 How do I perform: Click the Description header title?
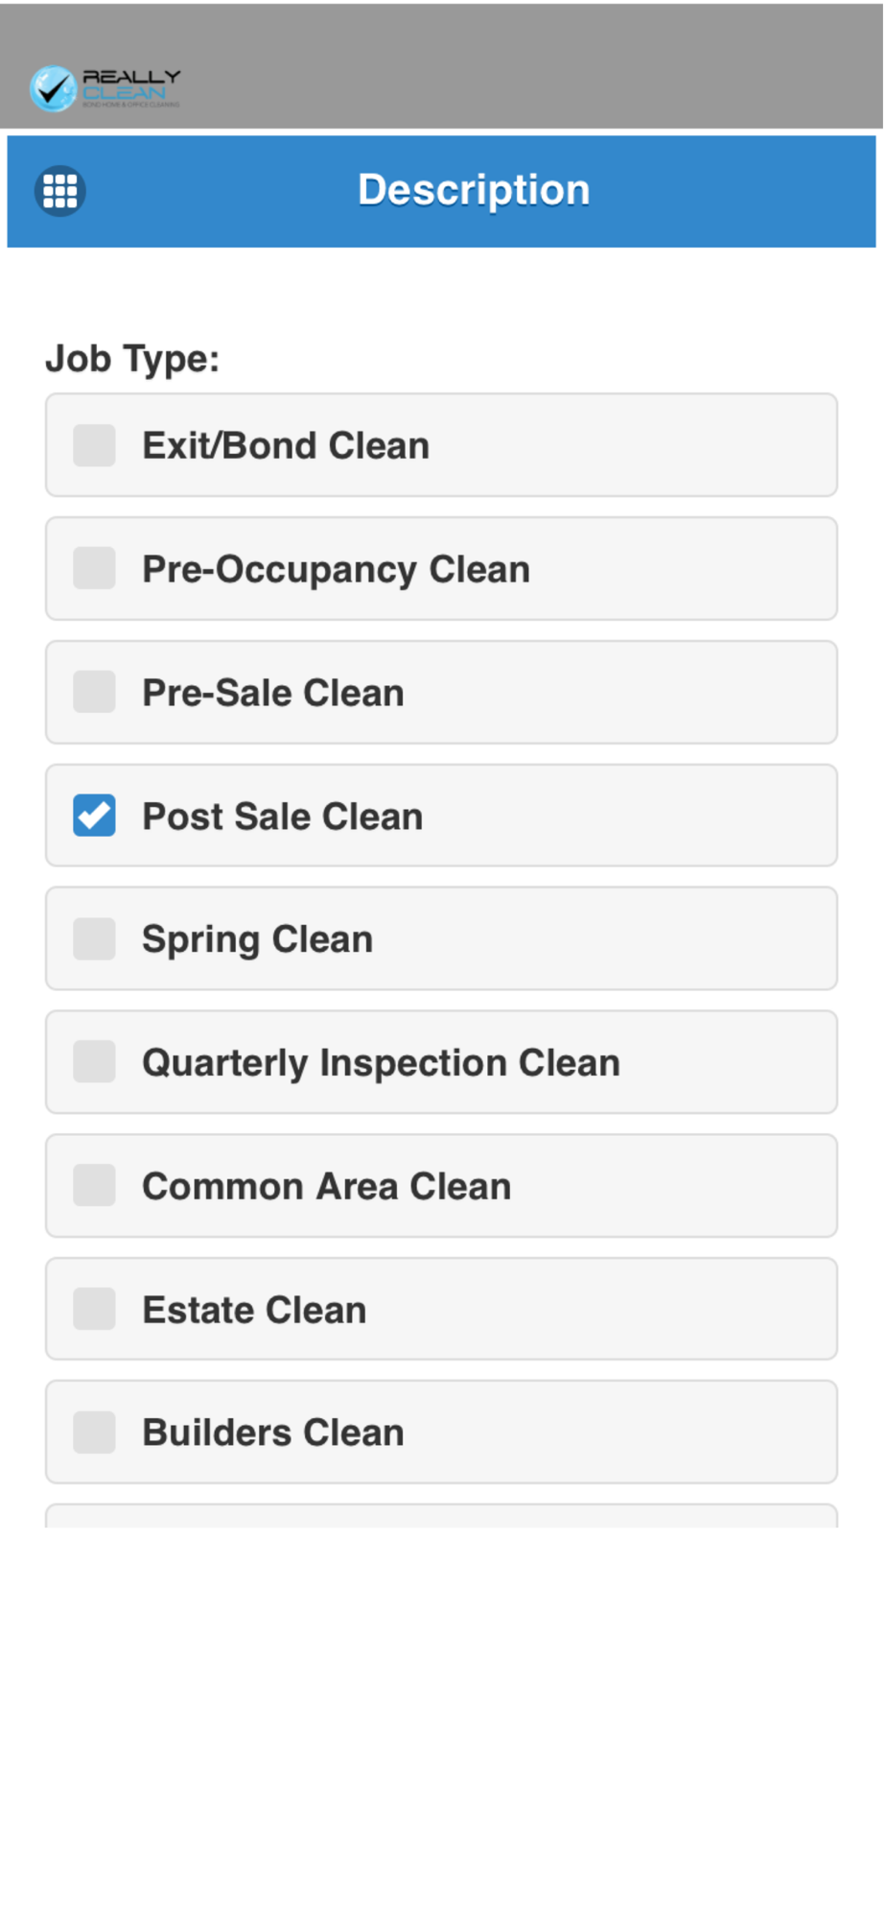(474, 190)
